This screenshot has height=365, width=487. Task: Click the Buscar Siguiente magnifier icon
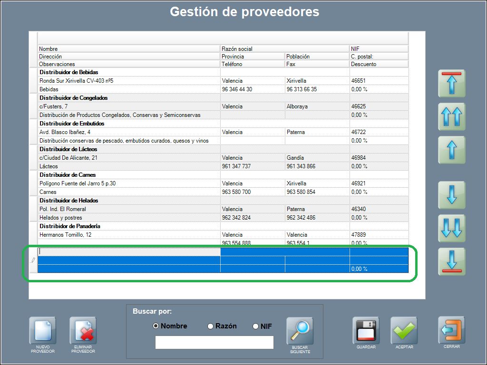(x=300, y=331)
